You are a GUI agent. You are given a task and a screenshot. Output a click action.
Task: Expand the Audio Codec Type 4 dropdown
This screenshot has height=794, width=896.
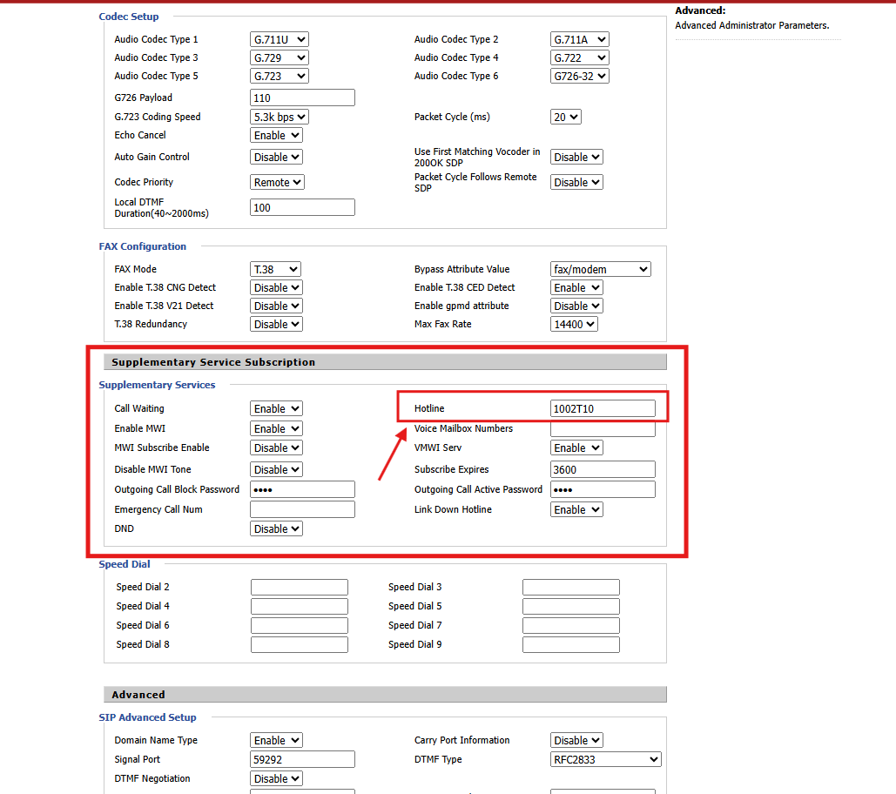[579, 57]
